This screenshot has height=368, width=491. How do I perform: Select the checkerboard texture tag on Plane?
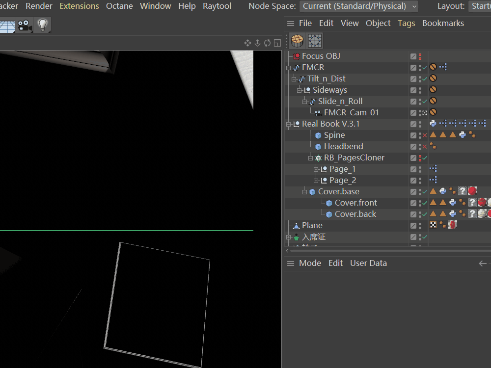click(x=433, y=225)
